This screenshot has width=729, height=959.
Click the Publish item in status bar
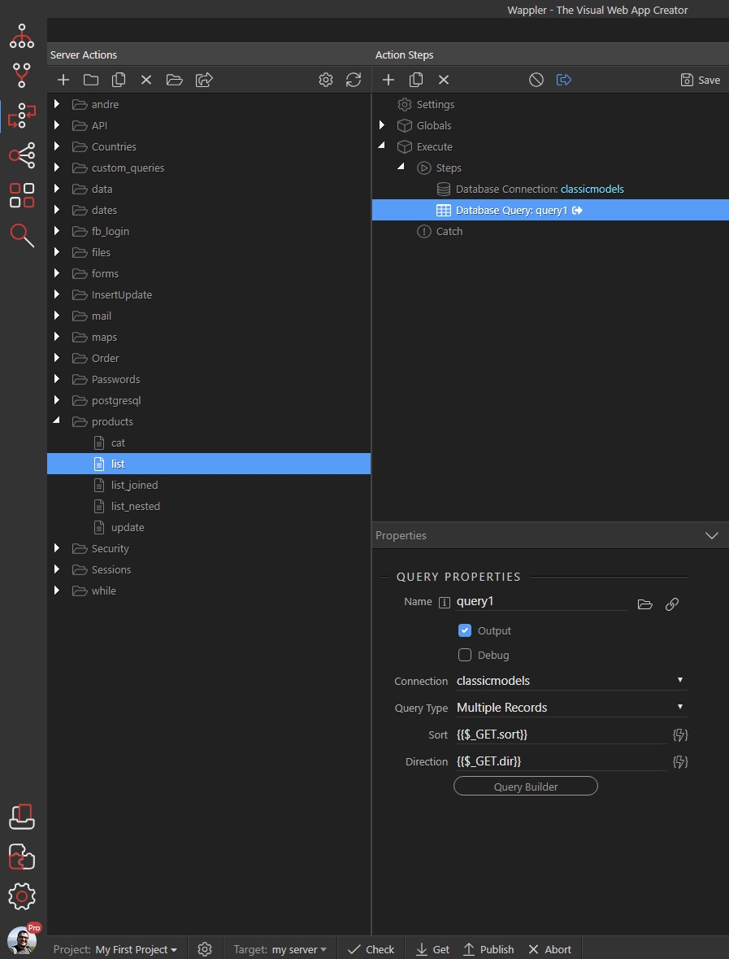(488, 949)
